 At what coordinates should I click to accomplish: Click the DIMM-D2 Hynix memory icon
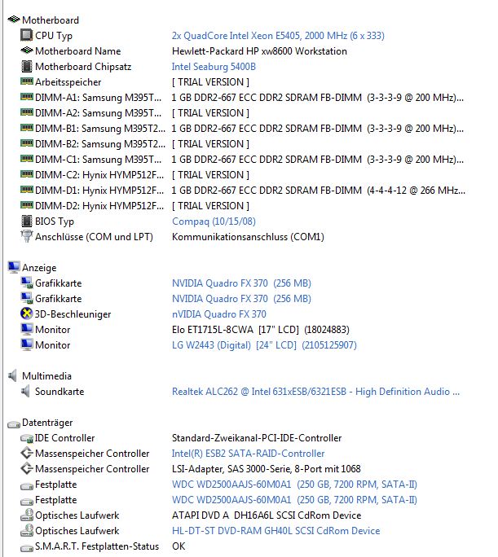click(27, 205)
